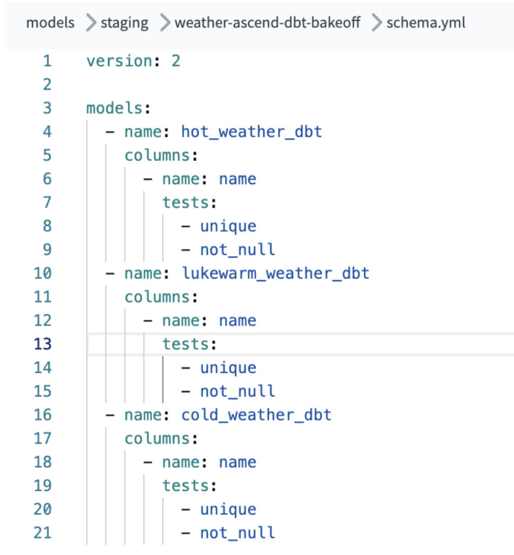Click unique test on line 20

[228, 509]
